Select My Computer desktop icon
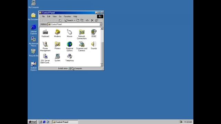 pos(33,4)
